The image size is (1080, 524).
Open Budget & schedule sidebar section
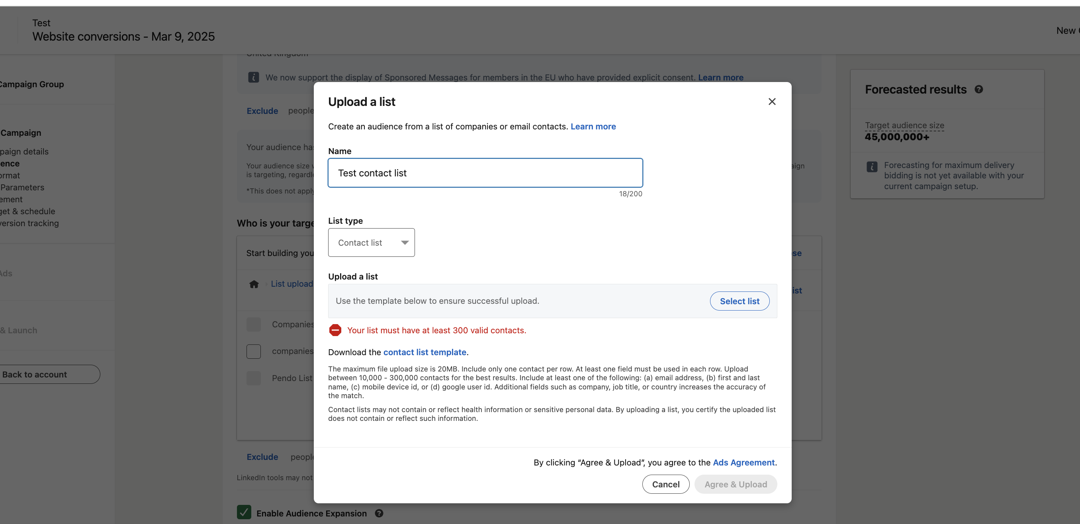[27, 211]
